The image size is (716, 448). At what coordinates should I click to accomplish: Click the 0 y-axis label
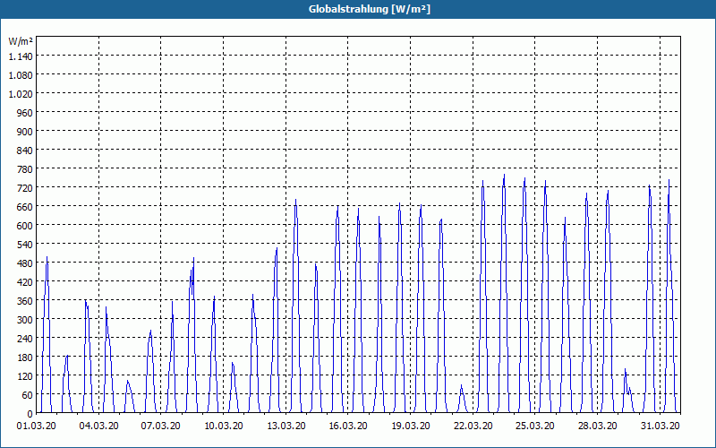coord(30,414)
